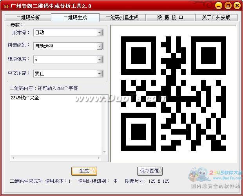Screen dimensions: 243x196
Task: Minimize the window with the yellow button
Action: click(x=219, y=6)
